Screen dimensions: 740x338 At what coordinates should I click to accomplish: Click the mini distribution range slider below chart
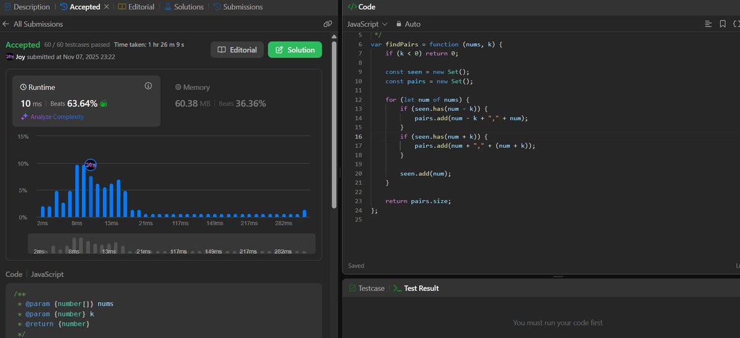click(x=171, y=244)
